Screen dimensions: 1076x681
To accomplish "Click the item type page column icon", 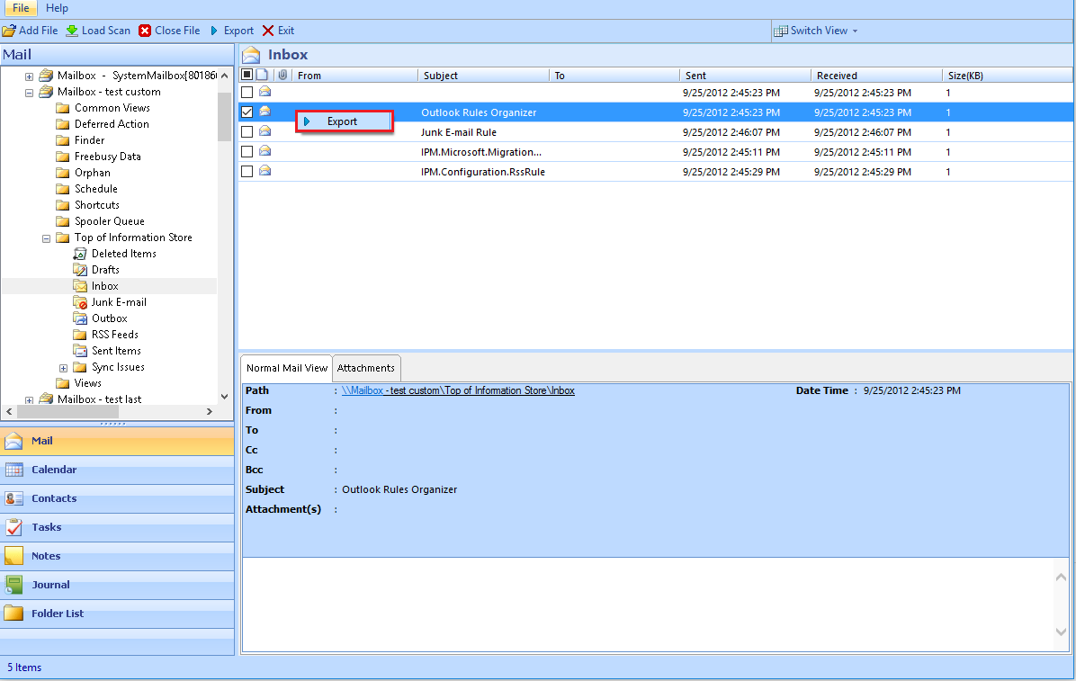I will (262, 75).
